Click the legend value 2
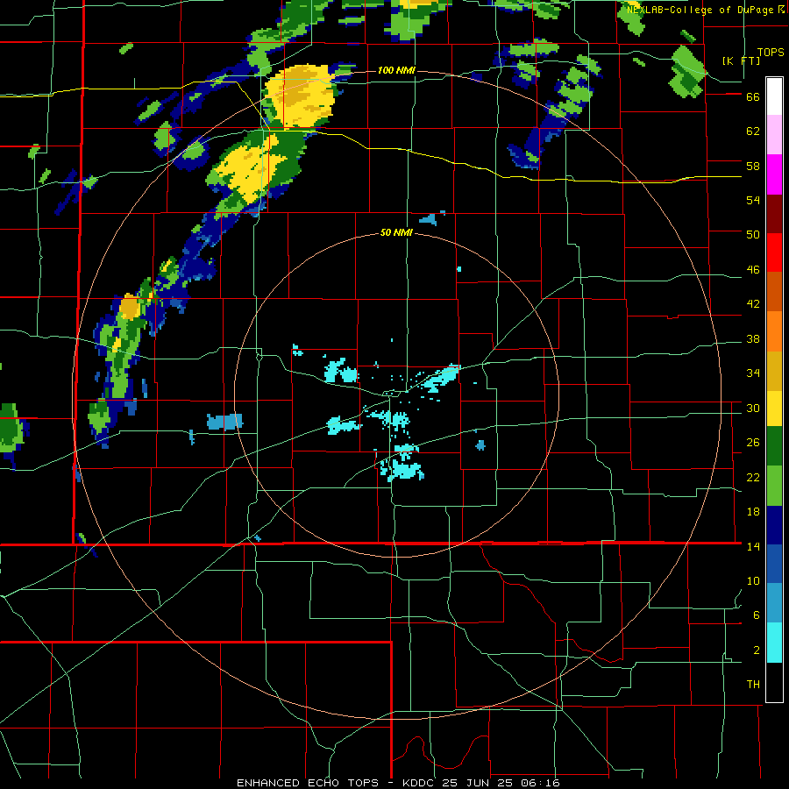Image resolution: width=789 pixels, height=789 pixels. click(757, 650)
